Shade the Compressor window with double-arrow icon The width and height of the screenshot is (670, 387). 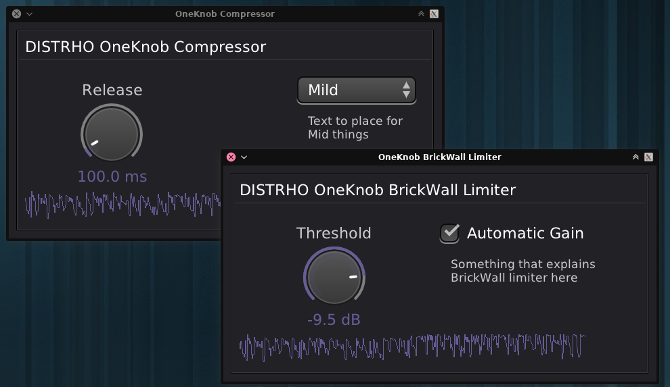[x=422, y=14]
